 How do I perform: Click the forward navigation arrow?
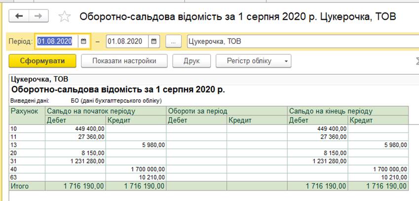tap(37, 16)
